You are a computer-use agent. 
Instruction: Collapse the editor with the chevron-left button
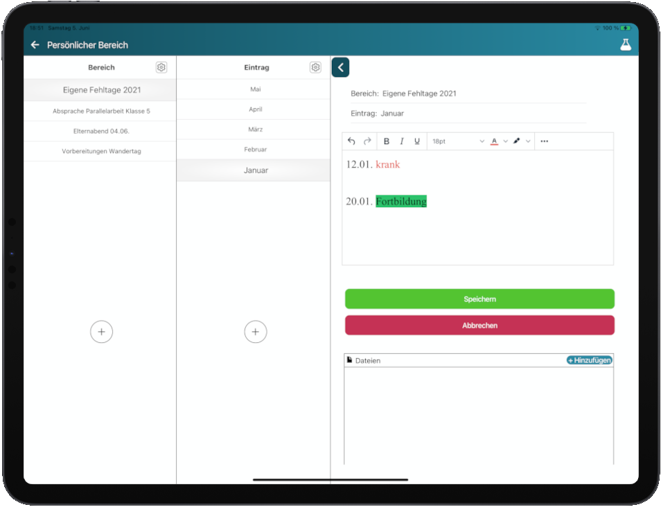click(x=340, y=67)
